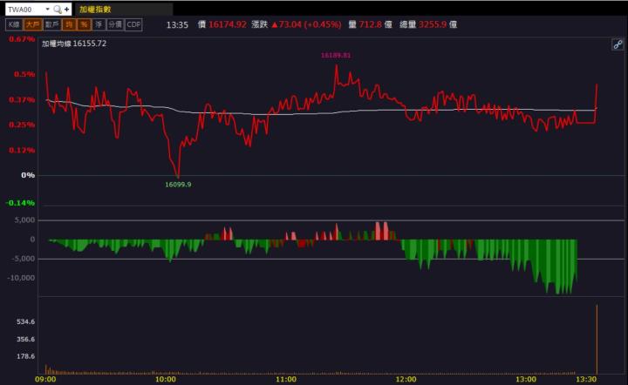
Task: Click the 712.8 volume value
Action: pyautogui.click(x=371, y=24)
